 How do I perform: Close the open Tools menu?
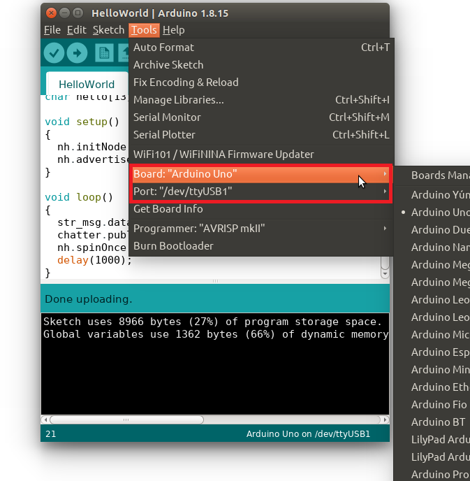point(144,30)
